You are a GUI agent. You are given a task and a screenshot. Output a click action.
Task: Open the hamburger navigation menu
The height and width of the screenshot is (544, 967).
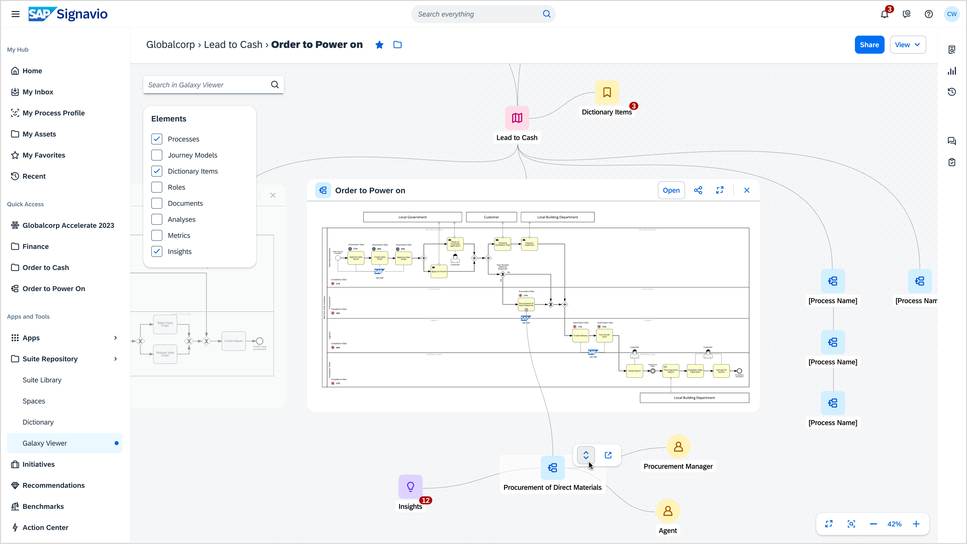point(15,14)
